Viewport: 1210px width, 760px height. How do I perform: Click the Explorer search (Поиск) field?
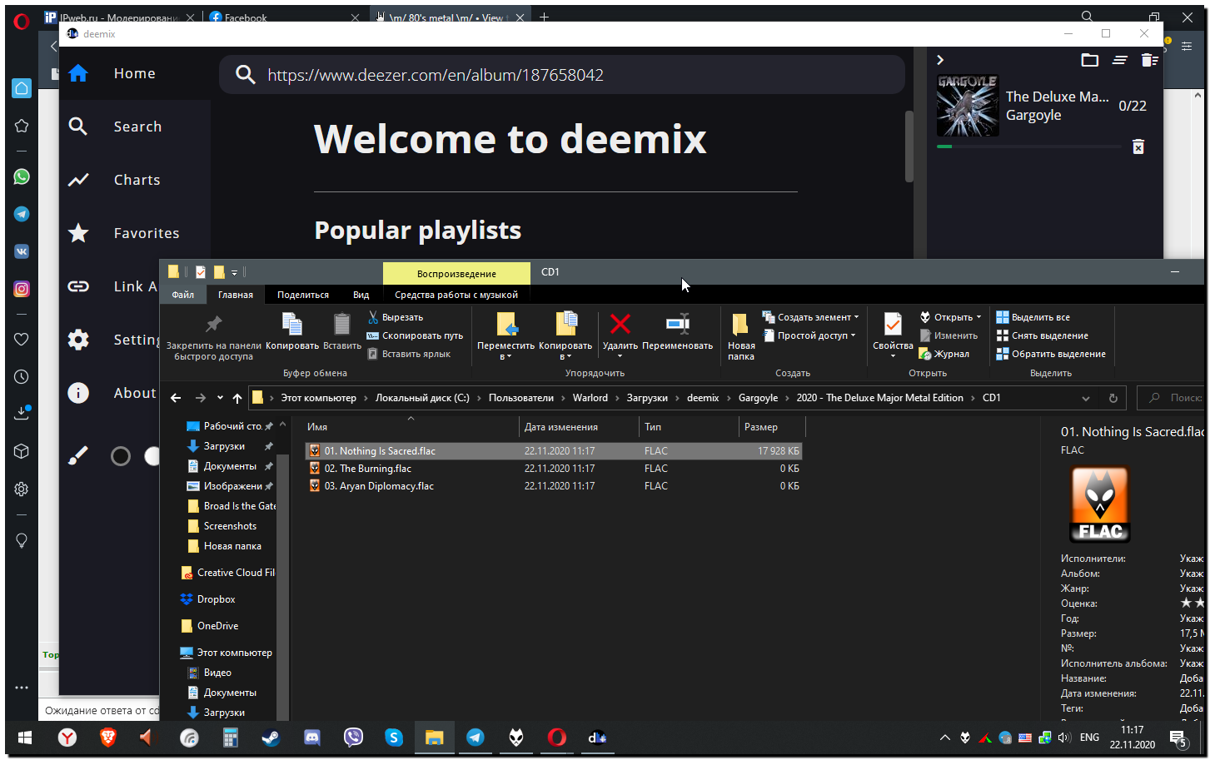click(1170, 398)
